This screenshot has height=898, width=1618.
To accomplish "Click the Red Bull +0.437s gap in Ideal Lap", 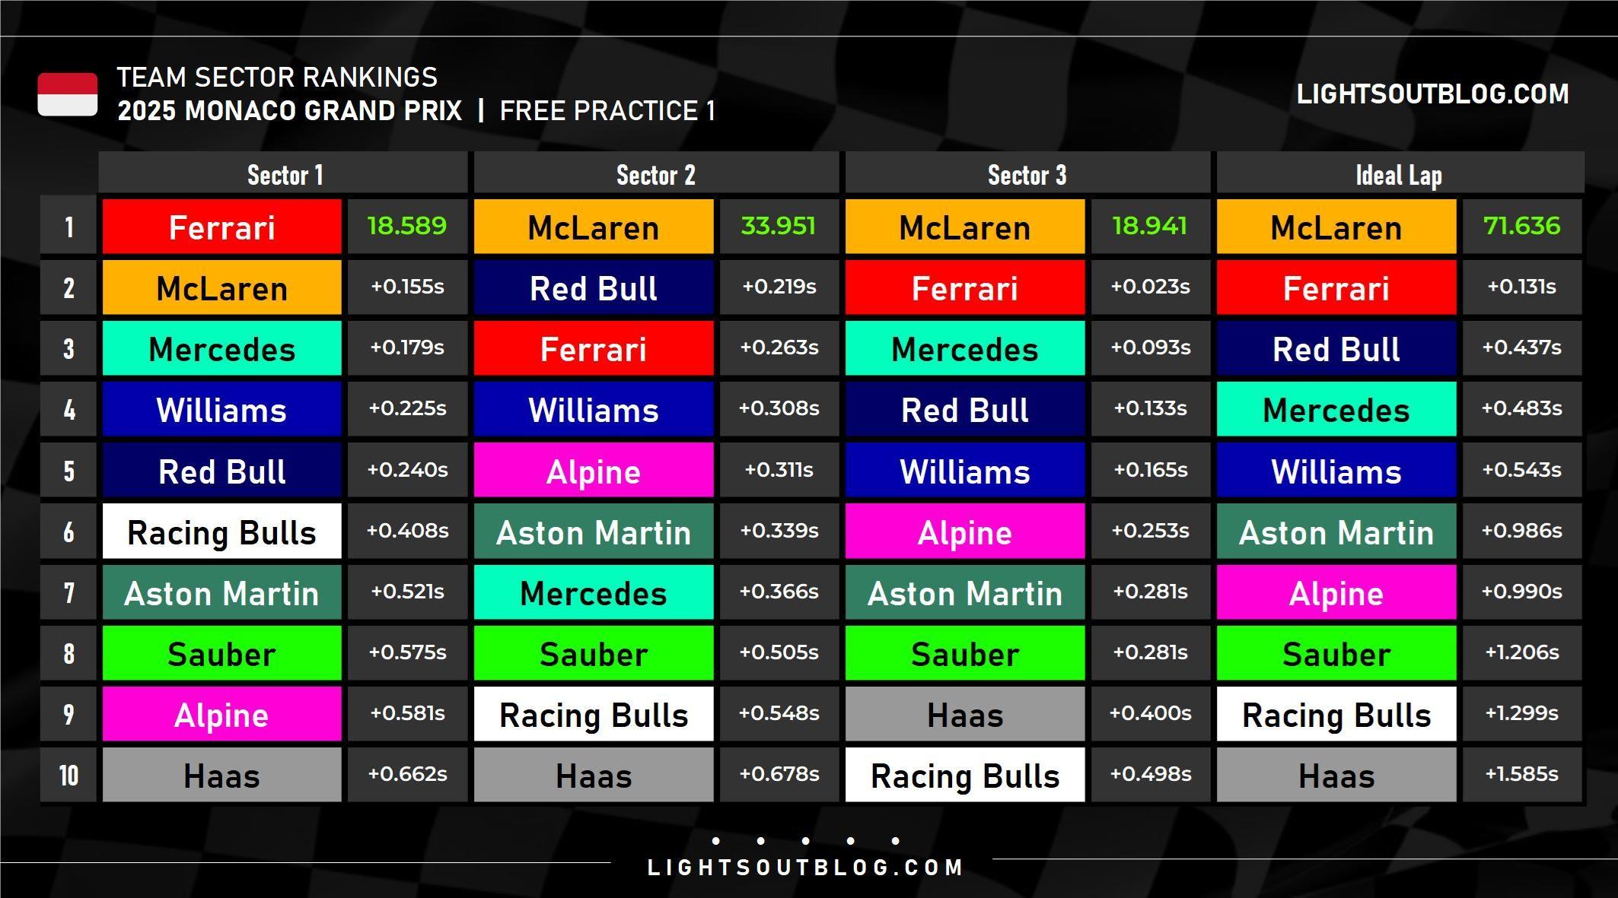I will click(x=1522, y=347).
